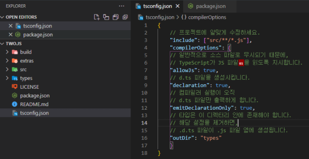The height and width of the screenshot is (159, 309).
Task: Close package.json in Open Editors list
Action: pyautogui.click(x=11, y=35)
